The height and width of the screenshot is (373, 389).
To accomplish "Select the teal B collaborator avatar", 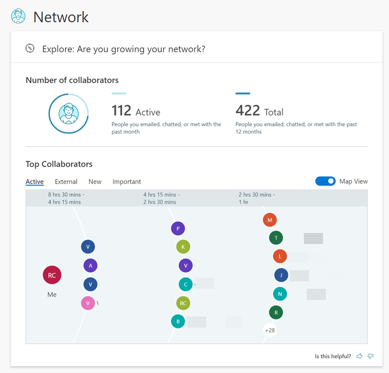I will 178,321.
